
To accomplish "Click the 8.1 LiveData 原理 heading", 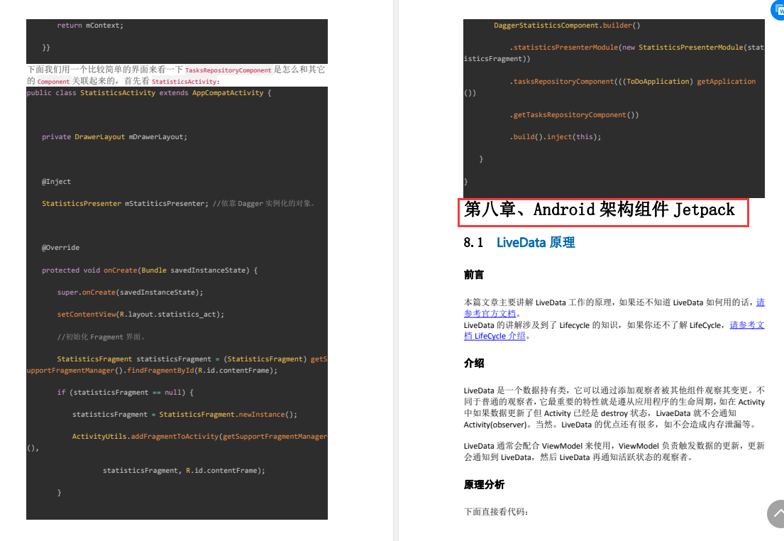I will pyautogui.click(x=519, y=243).
